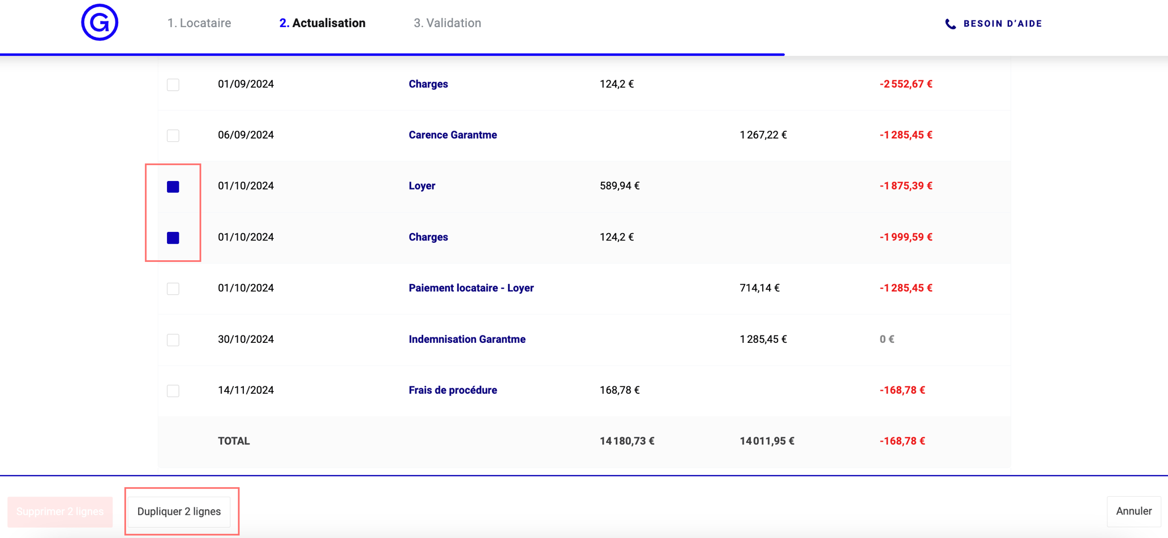The image size is (1168, 538).
Task: Select the 2. Actualisation step
Action: coord(322,23)
